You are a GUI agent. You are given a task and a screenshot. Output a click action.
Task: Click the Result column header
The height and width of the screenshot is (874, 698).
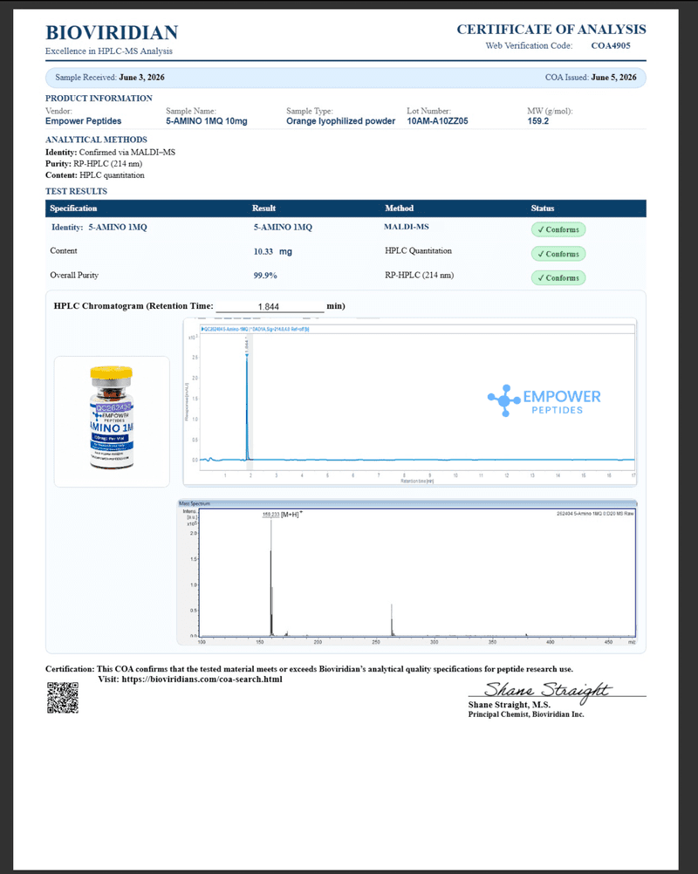pos(263,208)
